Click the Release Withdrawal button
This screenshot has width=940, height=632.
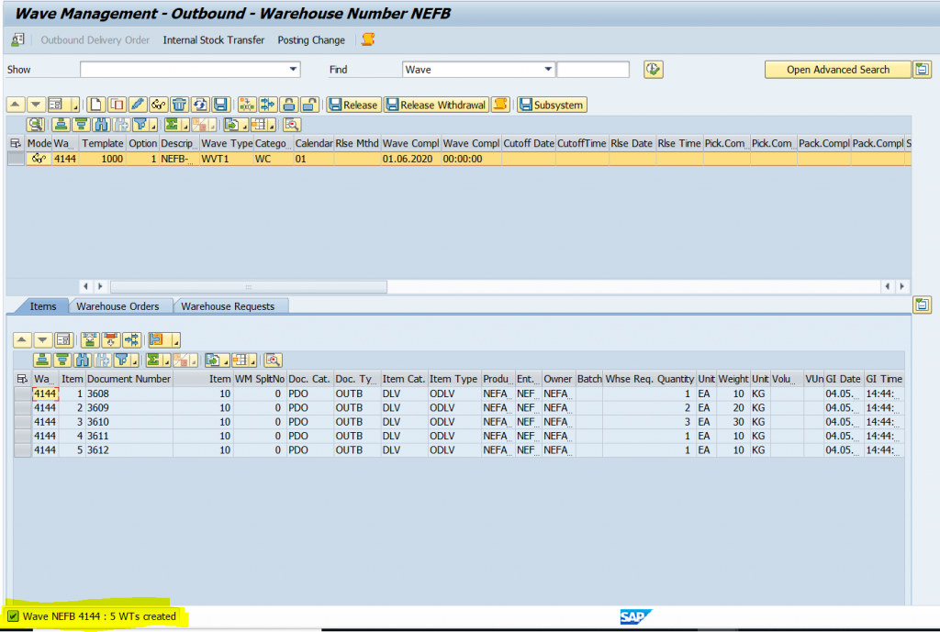pyautogui.click(x=436, y=105)
